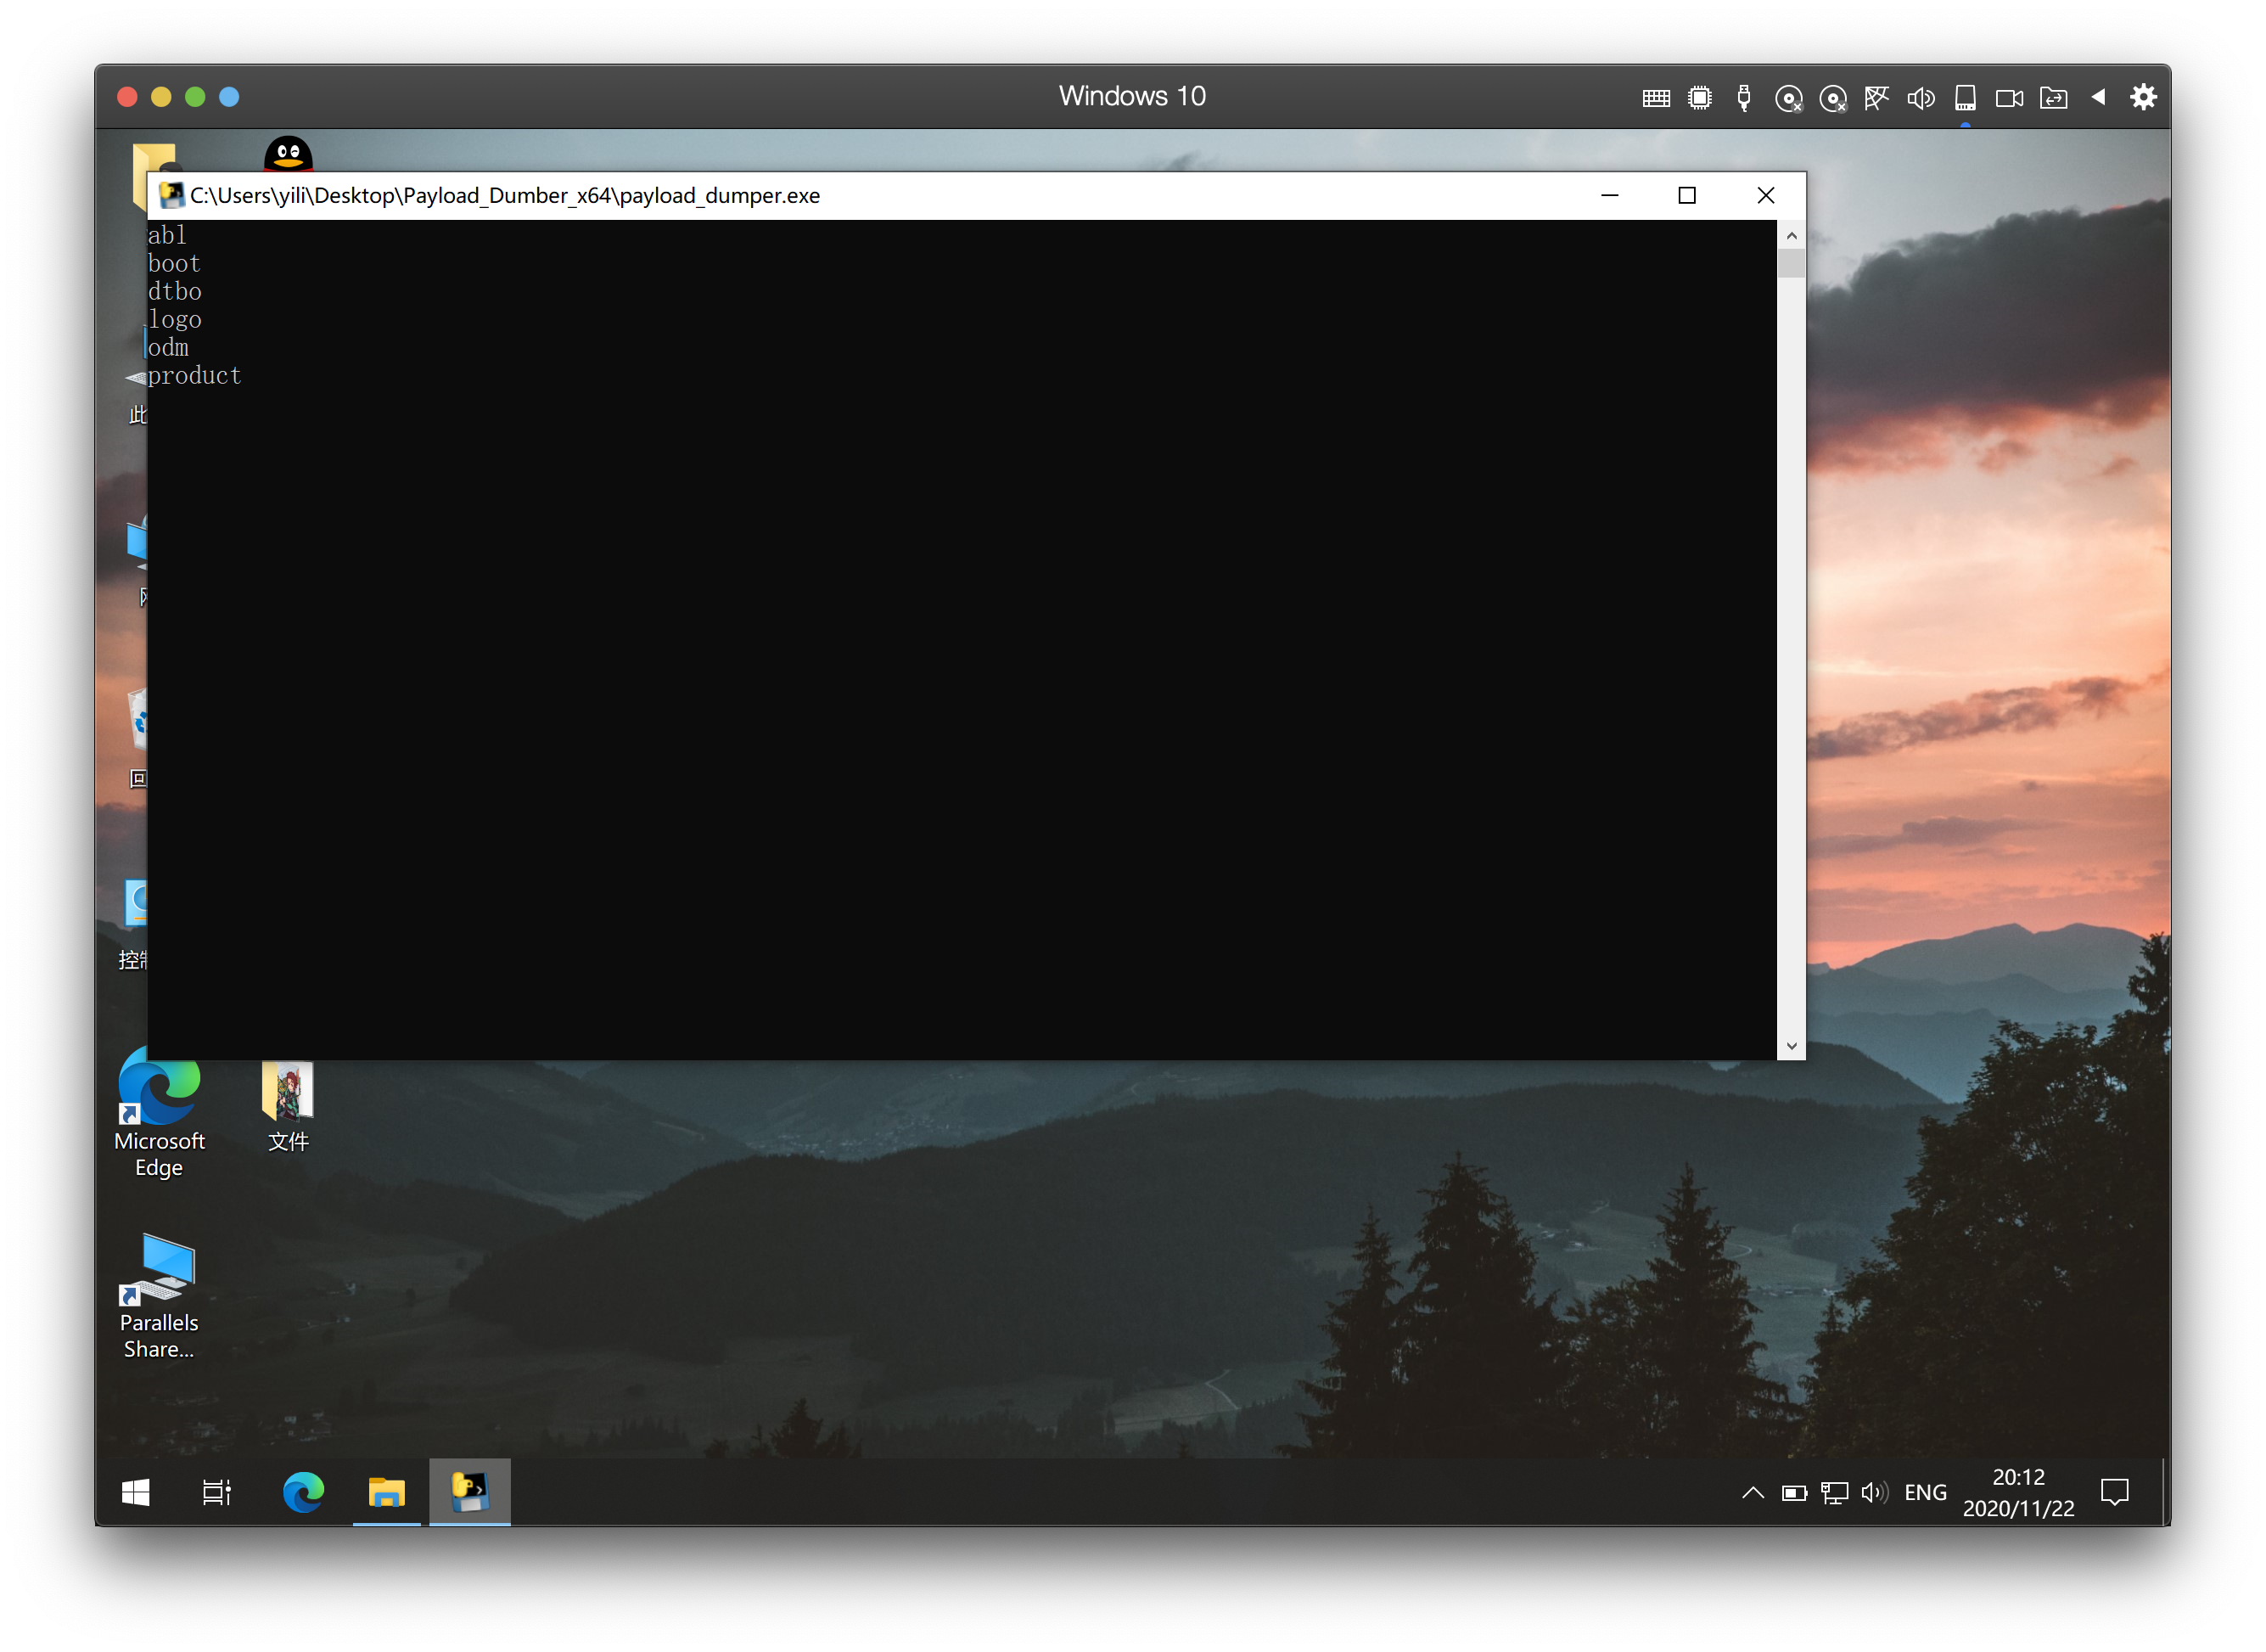
Task: Collapse the Parallels status icons with the arrow
Action: [x=2098, y=97]
